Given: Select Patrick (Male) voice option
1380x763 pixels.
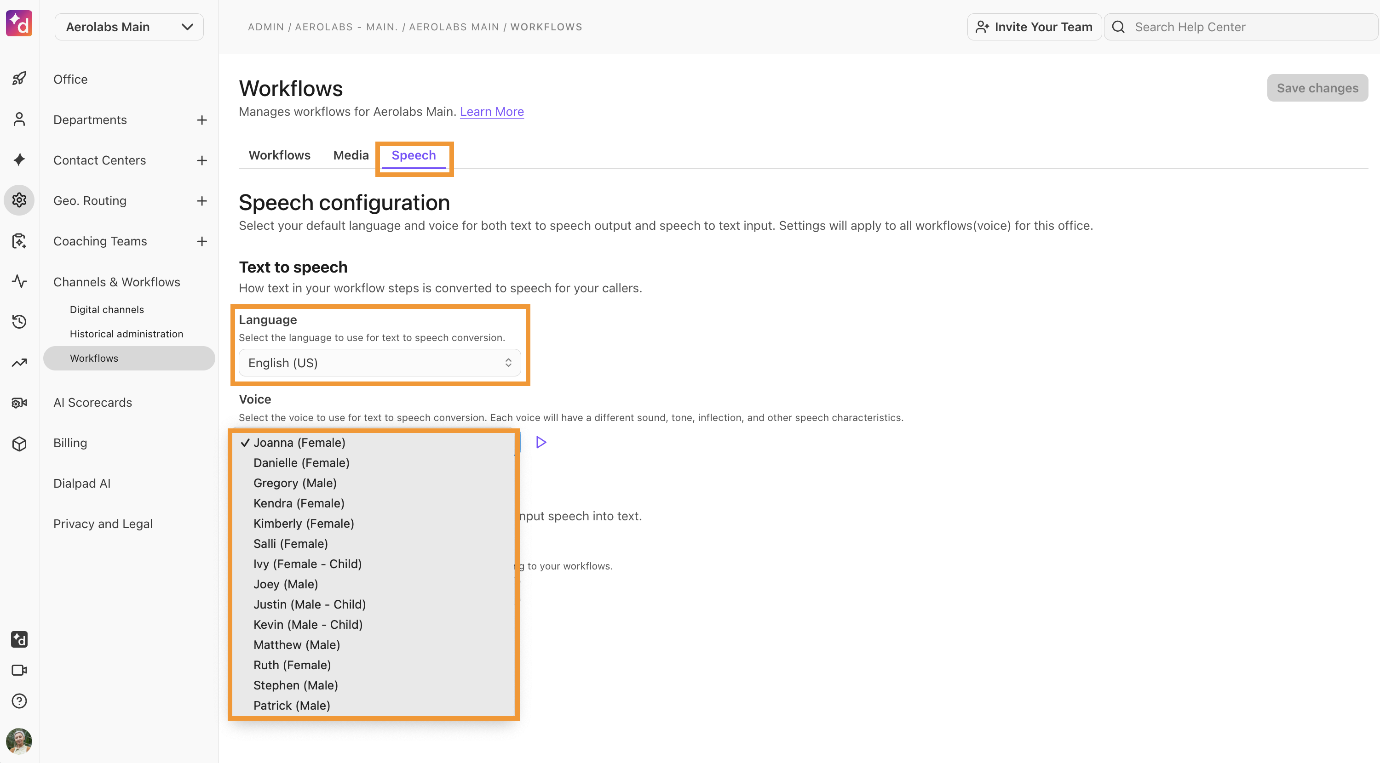Looking at the screenshot, I should [374, 705].
